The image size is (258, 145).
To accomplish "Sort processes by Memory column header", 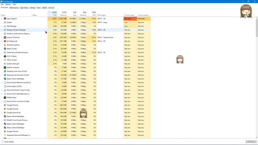I will click(x=62, y=14).
